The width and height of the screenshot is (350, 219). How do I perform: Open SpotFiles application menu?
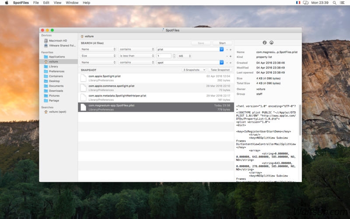21,3
